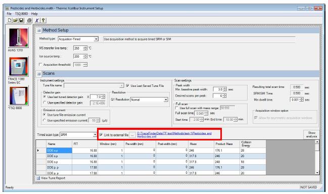Screen dimensions: 328x194
Task: Enable the Acquisition threshold checkbox
Action: coord(40,65)
